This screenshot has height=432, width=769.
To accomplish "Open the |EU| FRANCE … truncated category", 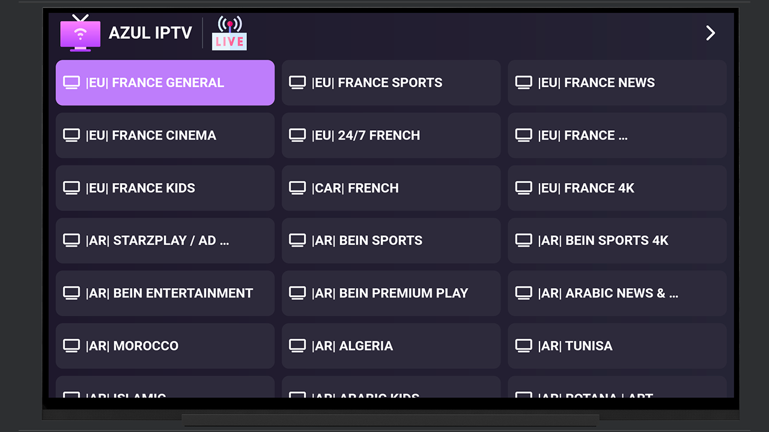I will point(617,135).
